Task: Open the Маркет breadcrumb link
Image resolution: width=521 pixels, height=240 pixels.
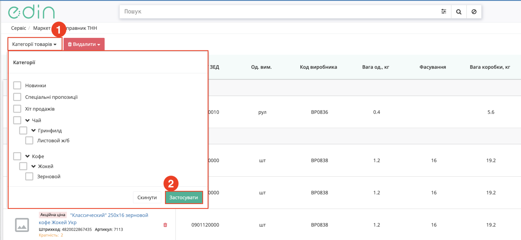Action: pos(42,28)
